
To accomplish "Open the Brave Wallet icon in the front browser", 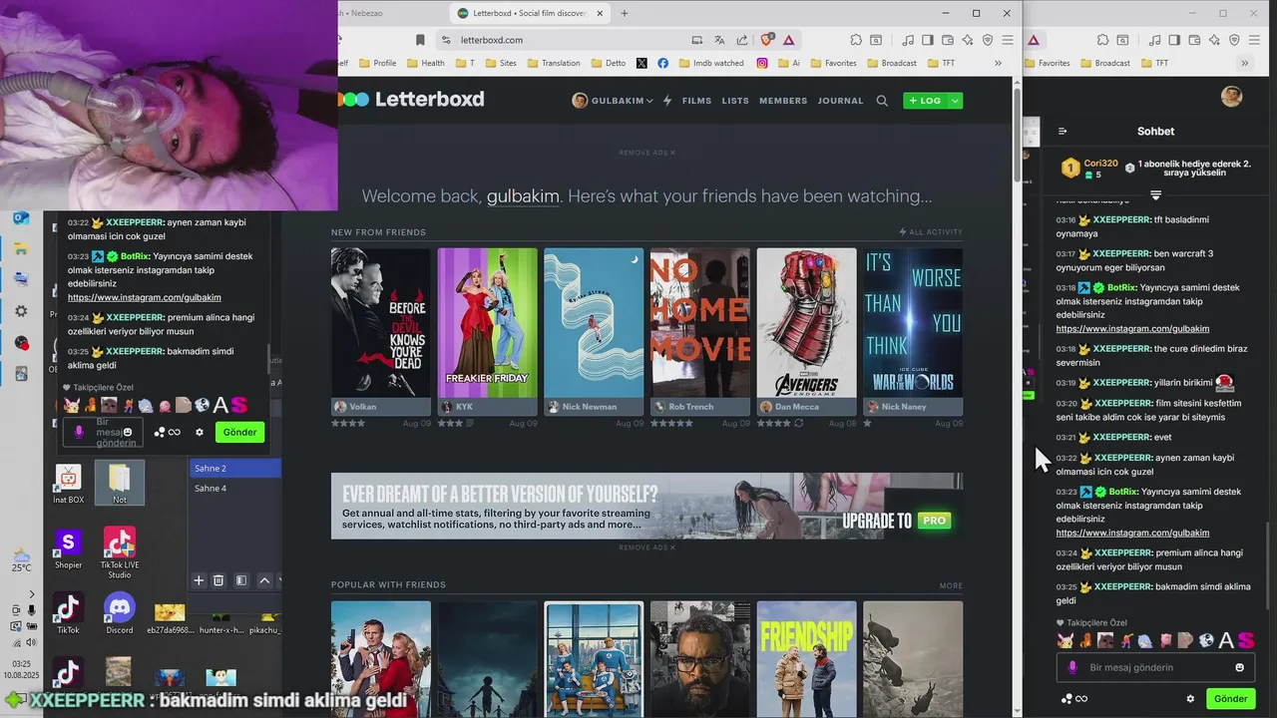I will pos(948,40).
